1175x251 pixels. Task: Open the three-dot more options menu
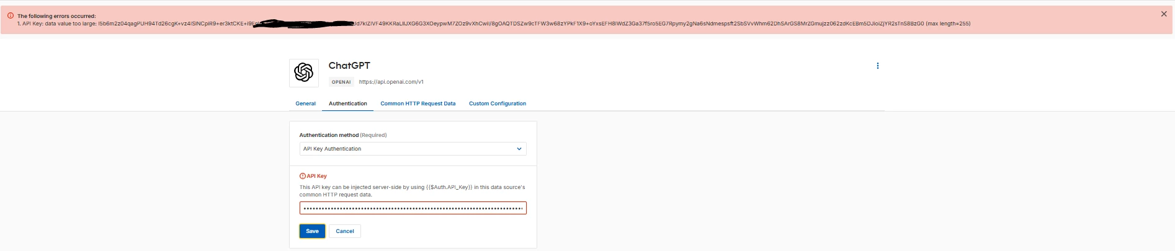(x=877, y=66)
